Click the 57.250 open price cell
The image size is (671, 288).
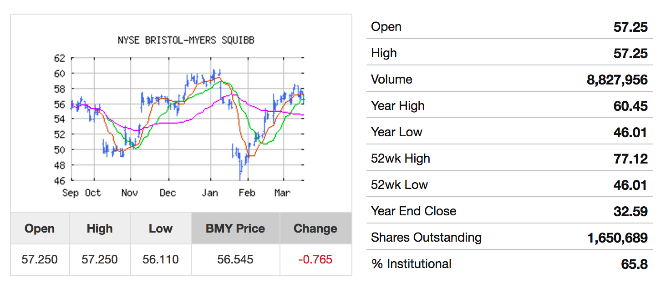[40, 259]
